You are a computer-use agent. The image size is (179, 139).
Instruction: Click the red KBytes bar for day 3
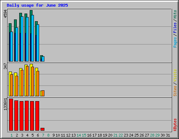[x=21, y=116]
